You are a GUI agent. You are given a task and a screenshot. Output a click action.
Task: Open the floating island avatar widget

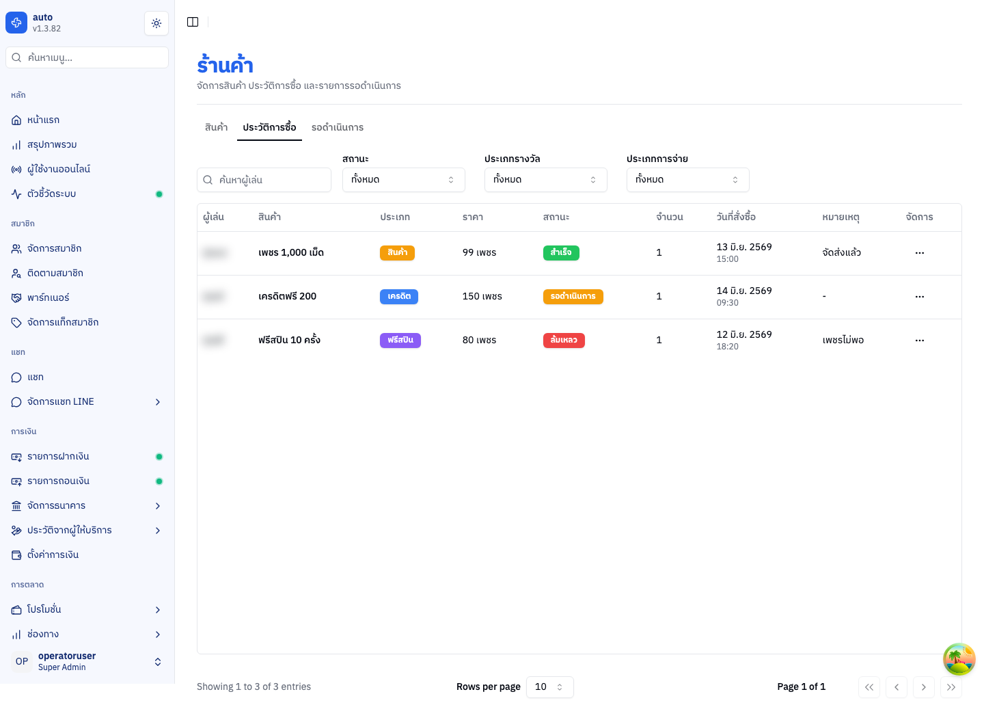(x=959, y=659)
